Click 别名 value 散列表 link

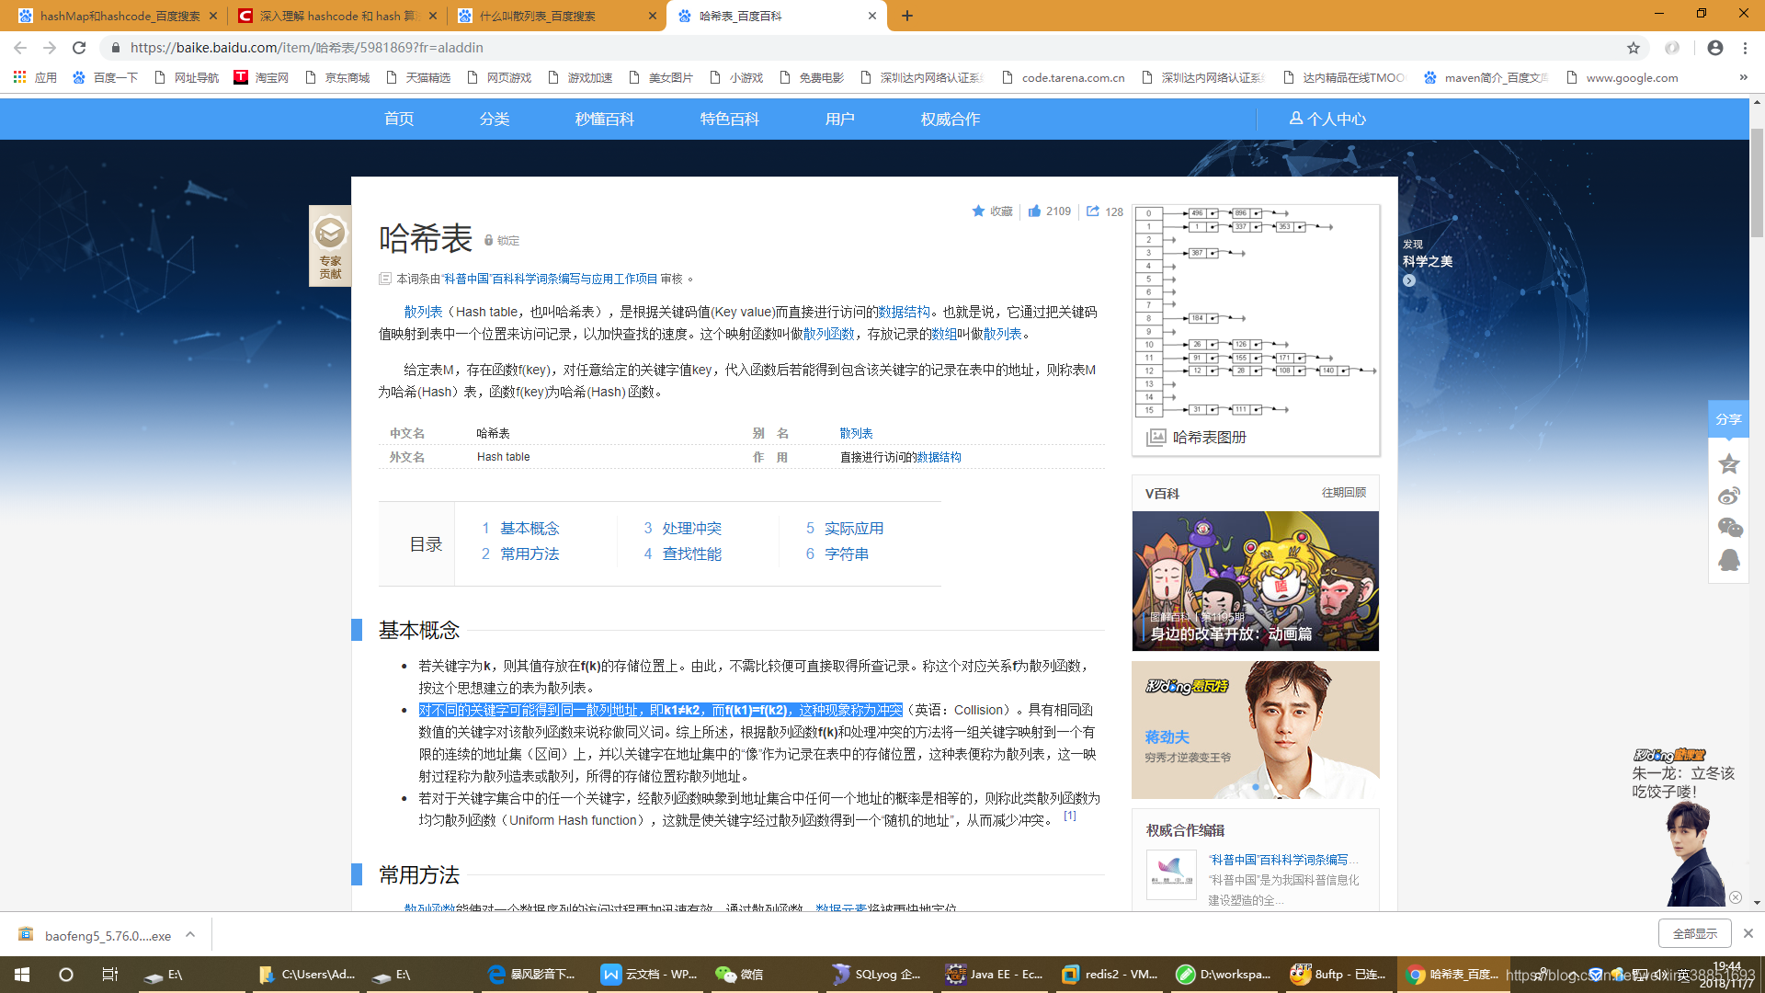[856, 433]
